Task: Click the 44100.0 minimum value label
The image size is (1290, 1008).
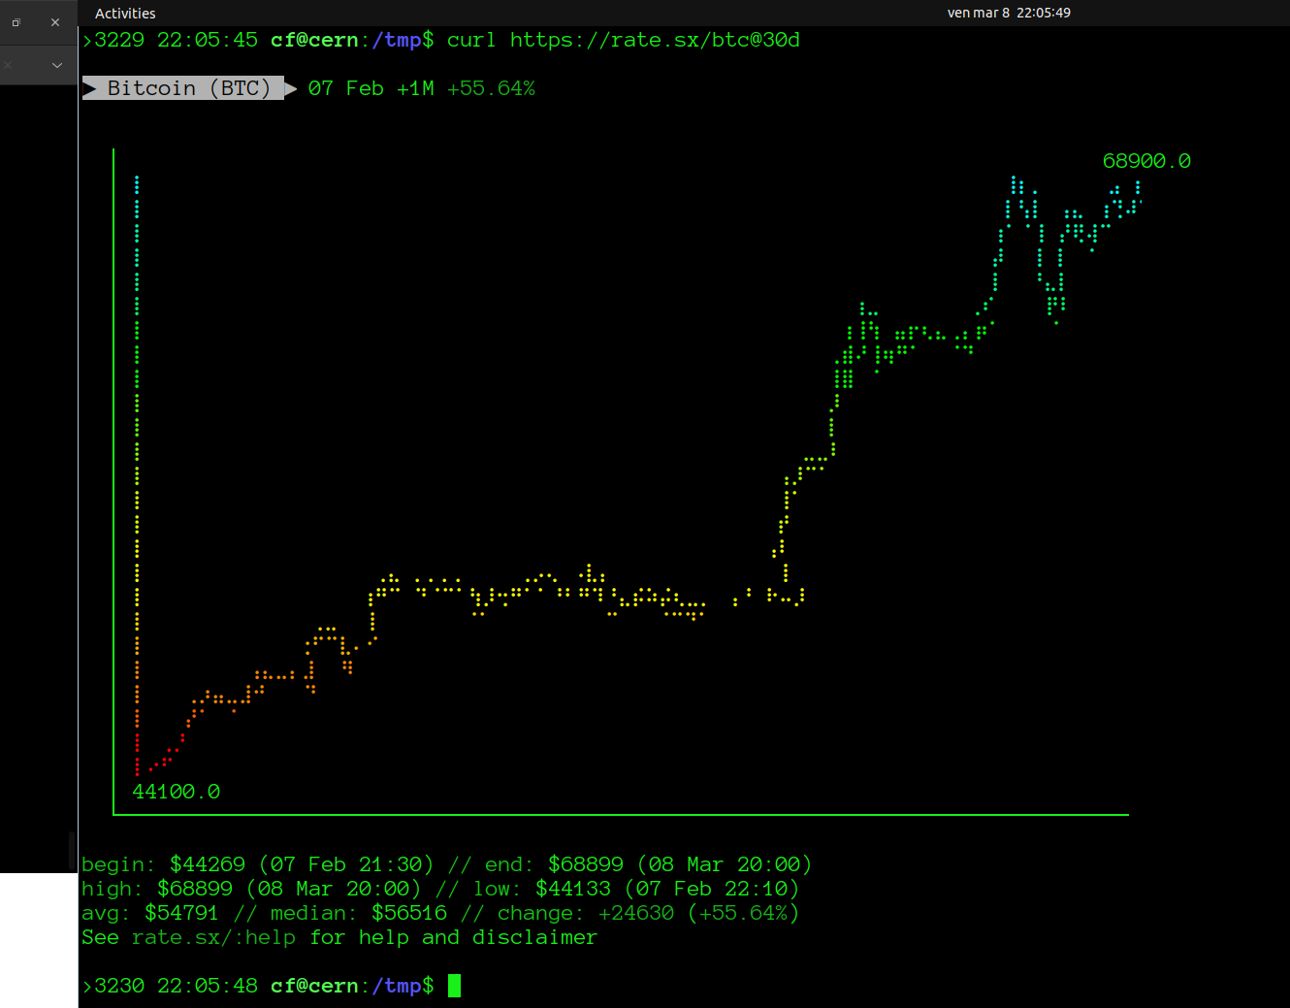Action: pos(177,792)
